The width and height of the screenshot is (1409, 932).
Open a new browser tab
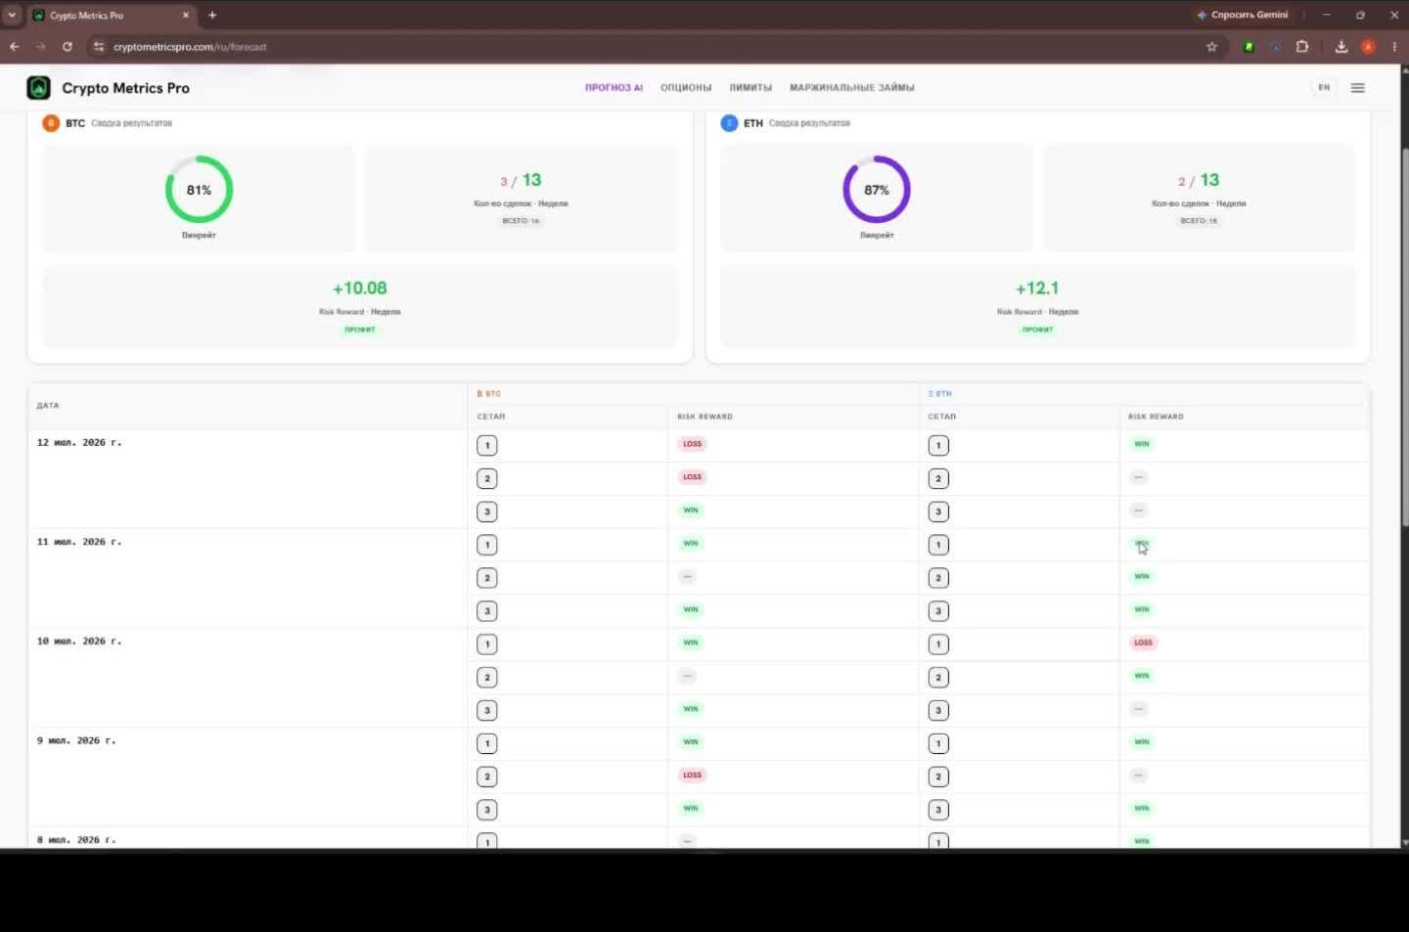212,15
